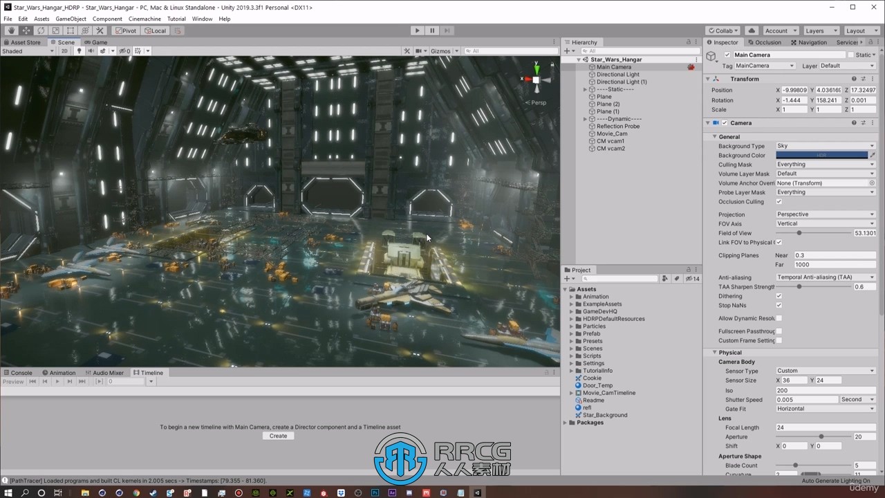Toggle scene audio speaker icon

click(x=91, y=51)
